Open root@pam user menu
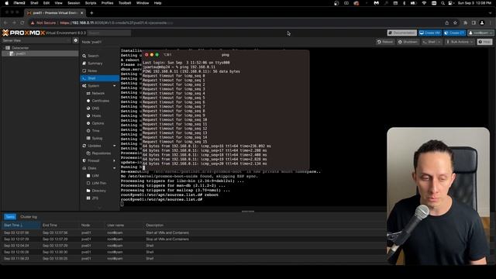The height and width of the screenshot is (279, 496). click(x=480, y=33)
